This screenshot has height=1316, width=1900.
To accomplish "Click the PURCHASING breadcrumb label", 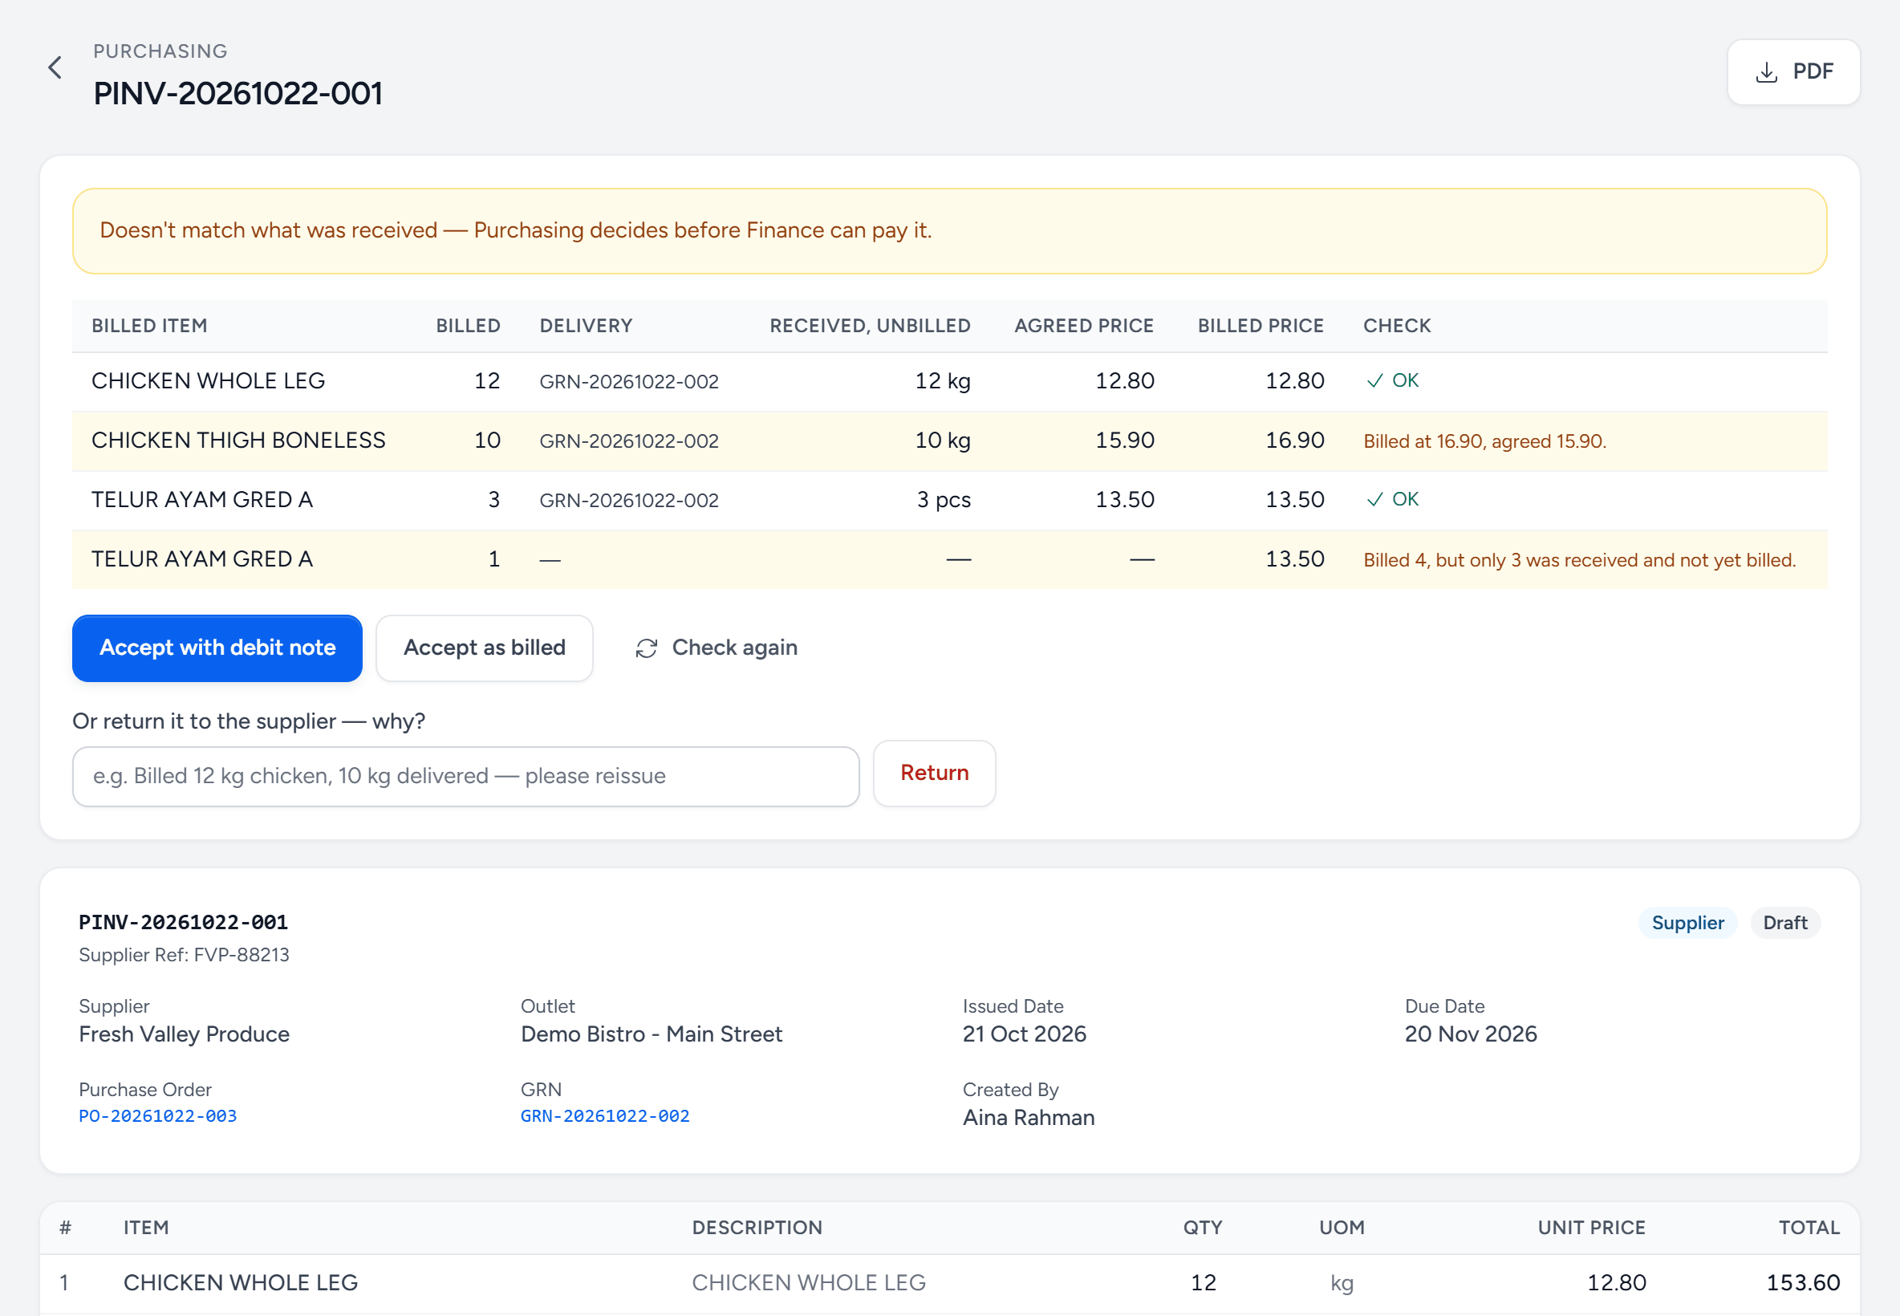I will [160, 51].
